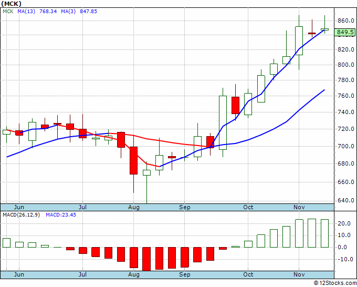This screenshot has height=287, width=357.
Task: Click Jul on the price chart time axis
Action: coord(82,207)
